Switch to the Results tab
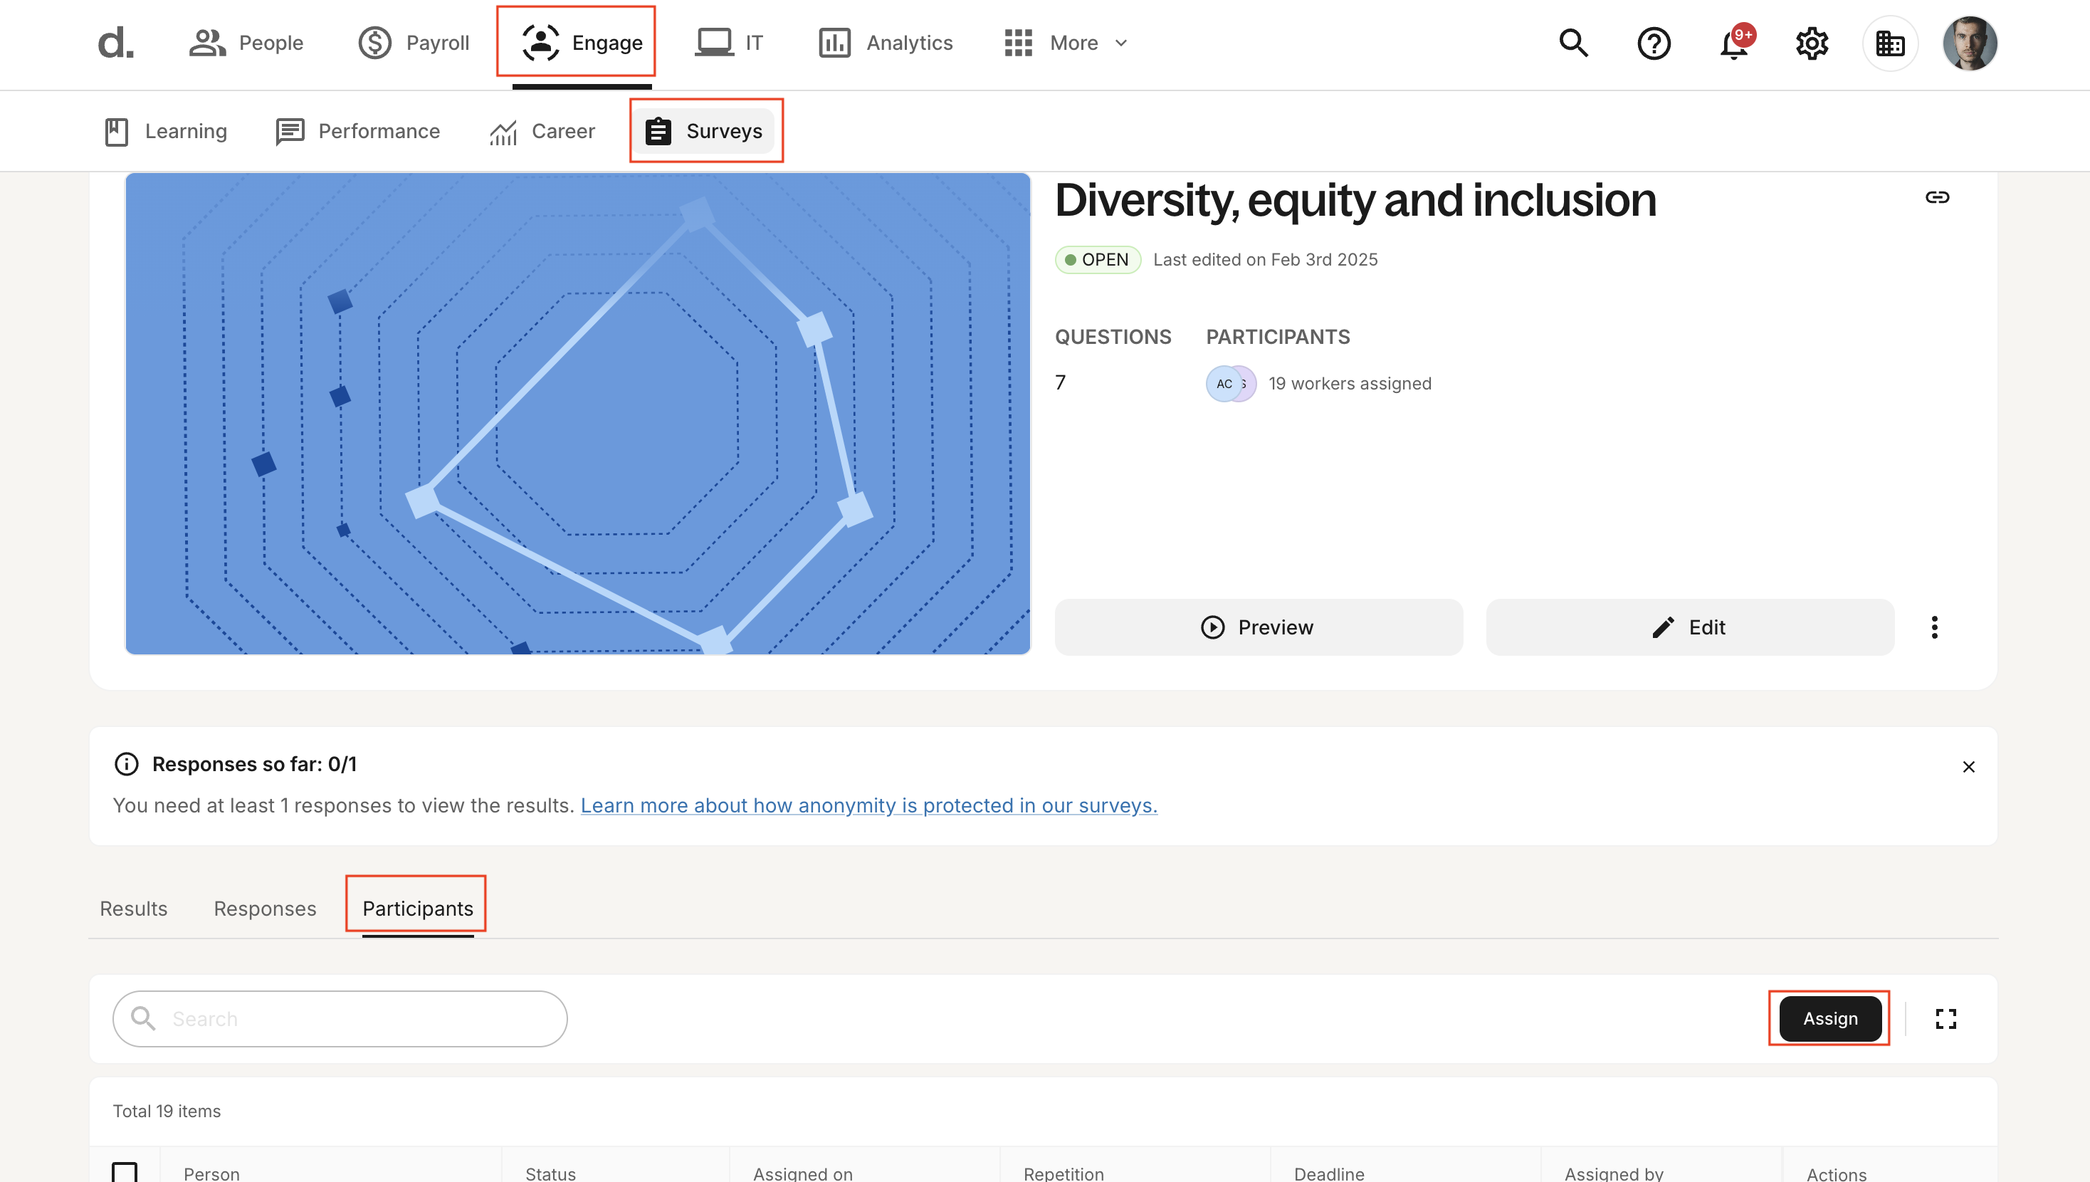Image resolution: width=2090 pixels, height=1182 pixels. click(133, 909)
